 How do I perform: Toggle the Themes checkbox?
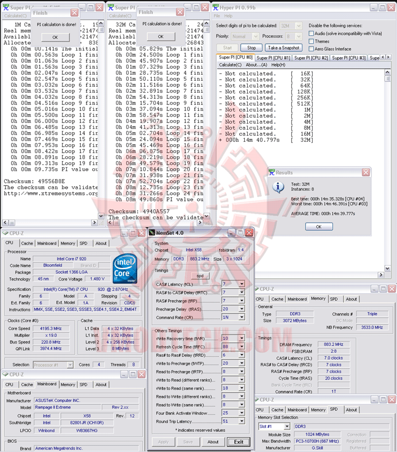[311, 41]
